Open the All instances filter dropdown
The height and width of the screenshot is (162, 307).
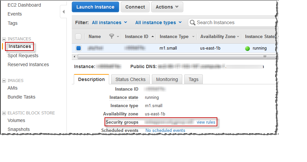pos(109,22)
